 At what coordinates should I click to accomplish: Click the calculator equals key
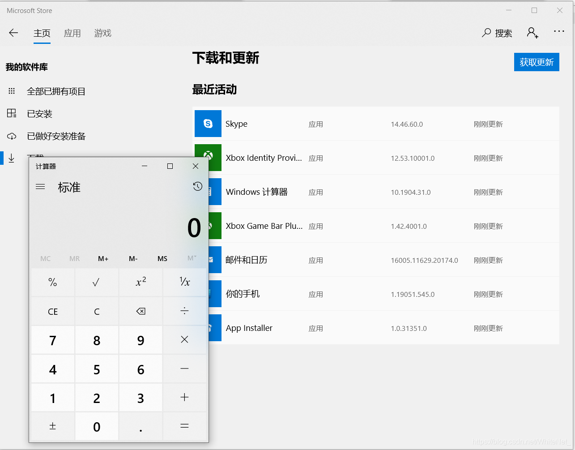(184, 426)
